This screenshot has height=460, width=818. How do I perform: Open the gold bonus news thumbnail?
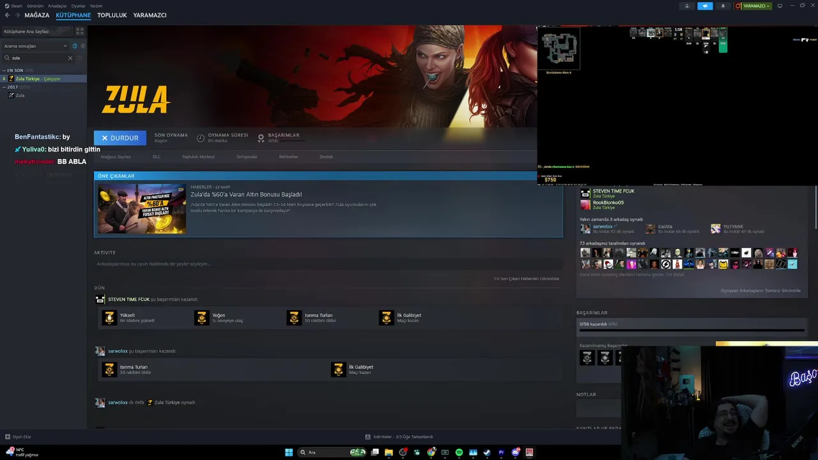point(142,209)
